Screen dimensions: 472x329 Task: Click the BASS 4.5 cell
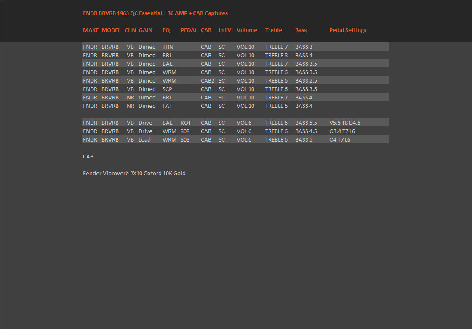[x=306, y=131]
